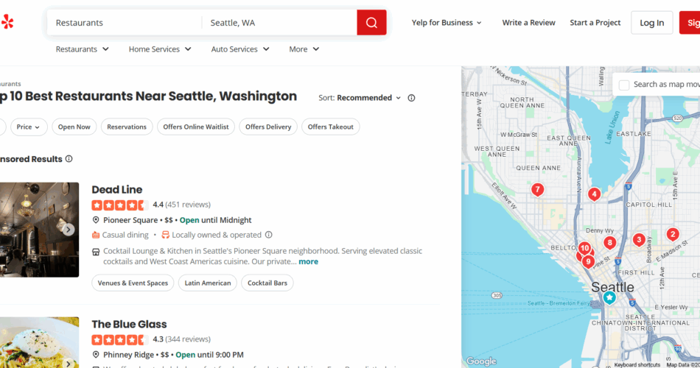Click map marker number 4
Screen dimensions: 700x368
coord(594,194)
